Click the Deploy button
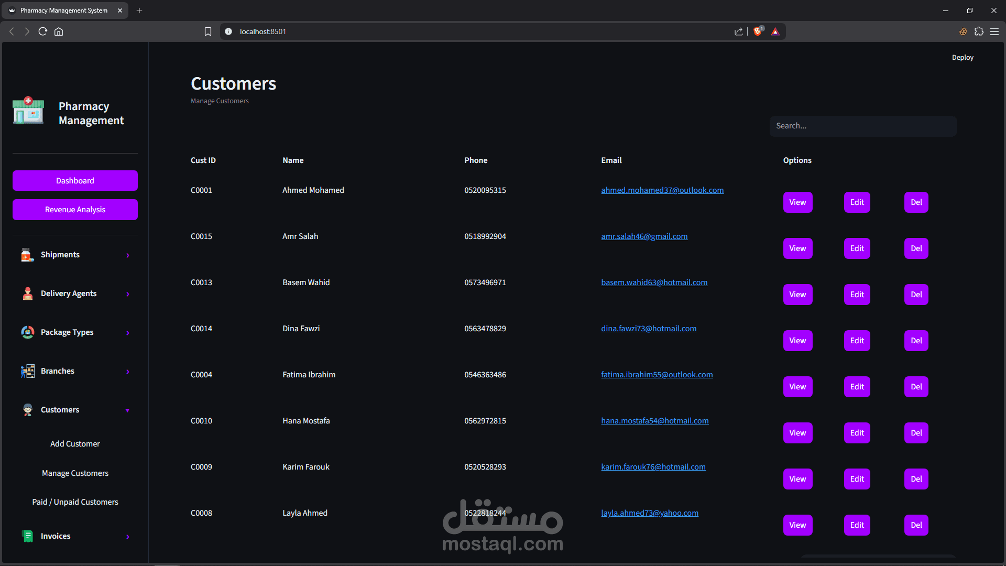 [x=963, y=58]
